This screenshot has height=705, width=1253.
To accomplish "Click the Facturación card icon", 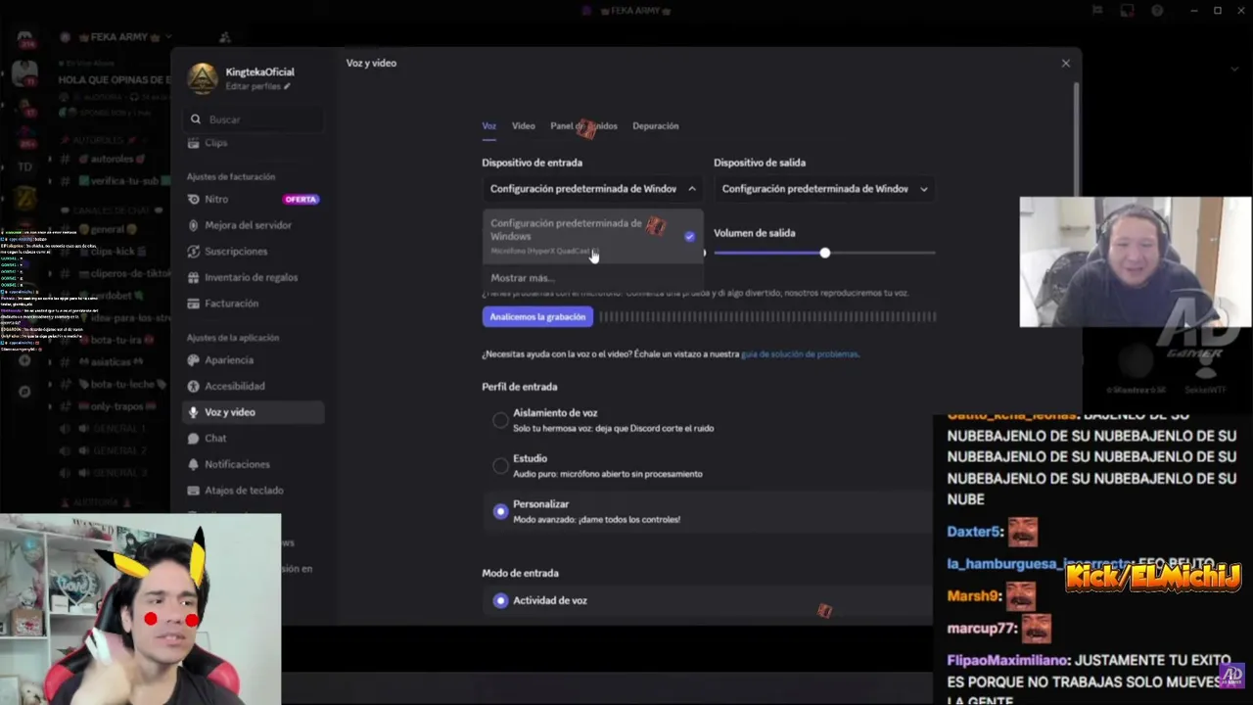I will (194, 304).
